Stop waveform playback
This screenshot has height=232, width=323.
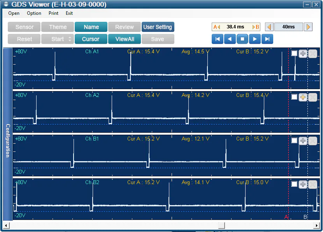coord(242,39)
